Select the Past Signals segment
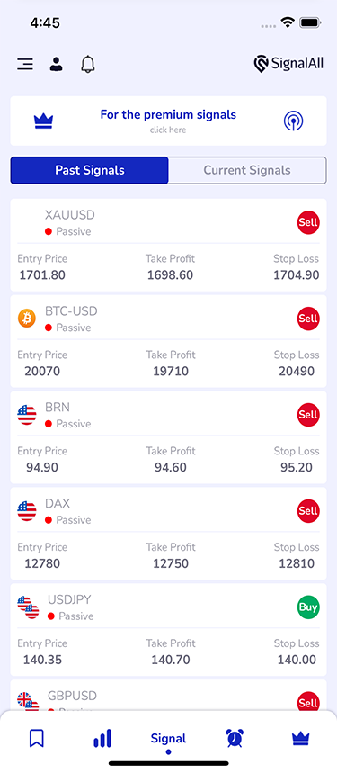Screen dimensions: 337x773 (90, 170)
